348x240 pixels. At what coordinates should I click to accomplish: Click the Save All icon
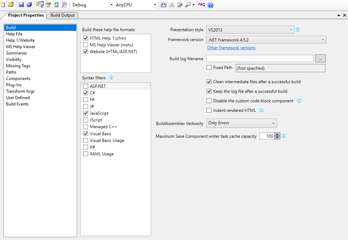(x=29, y=5)
